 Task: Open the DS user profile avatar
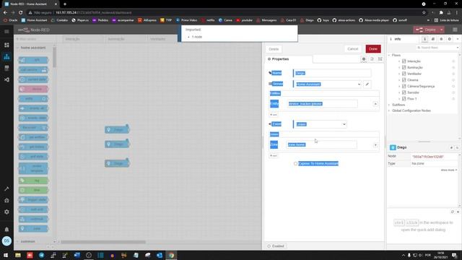[x=6, y=240]
